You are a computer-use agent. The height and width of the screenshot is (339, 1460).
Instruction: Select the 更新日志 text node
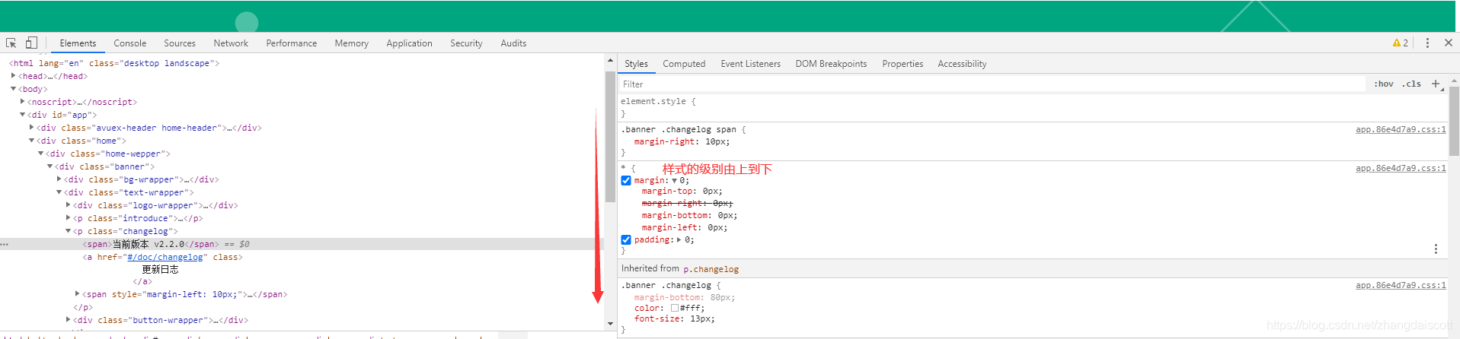(160, 270)
